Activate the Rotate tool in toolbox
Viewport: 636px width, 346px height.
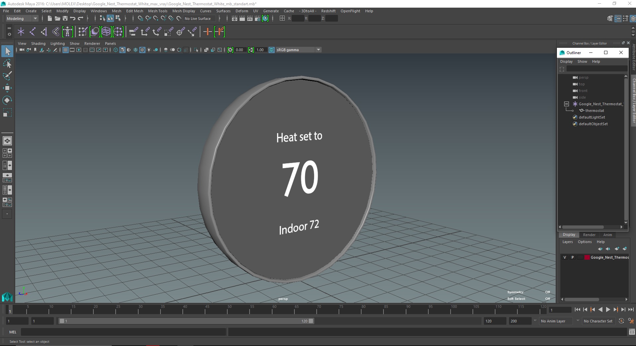(7, 100)
